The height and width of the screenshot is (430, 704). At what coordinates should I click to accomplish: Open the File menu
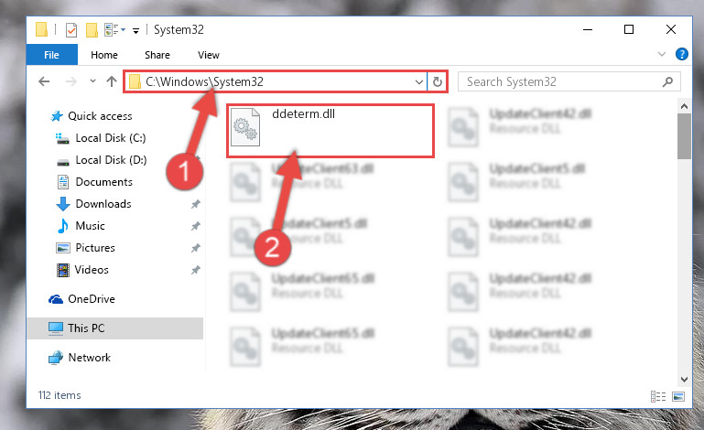click(x=51, y=55)
